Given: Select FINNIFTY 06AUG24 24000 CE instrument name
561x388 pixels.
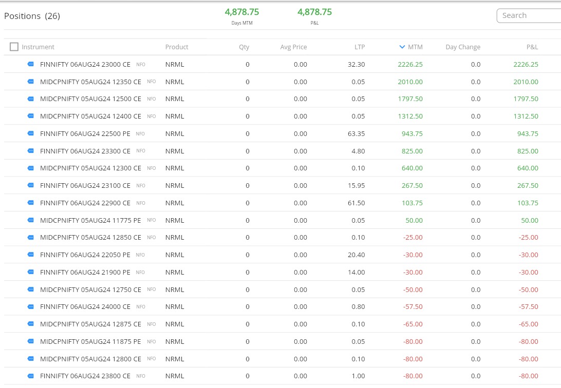Looking at the screenshot, I should click(x=85, y=307).
